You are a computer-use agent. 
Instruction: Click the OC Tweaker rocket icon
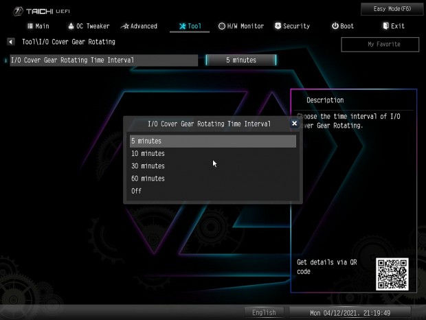click(71, 26)
